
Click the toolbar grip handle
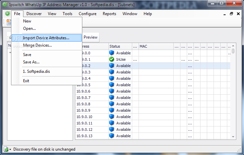[4, 22]
